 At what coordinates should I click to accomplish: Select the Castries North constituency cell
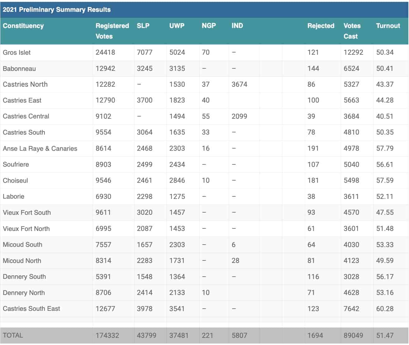click(x=25, y=85)
